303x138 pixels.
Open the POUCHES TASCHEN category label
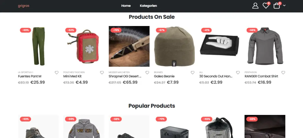coord(74,72)
